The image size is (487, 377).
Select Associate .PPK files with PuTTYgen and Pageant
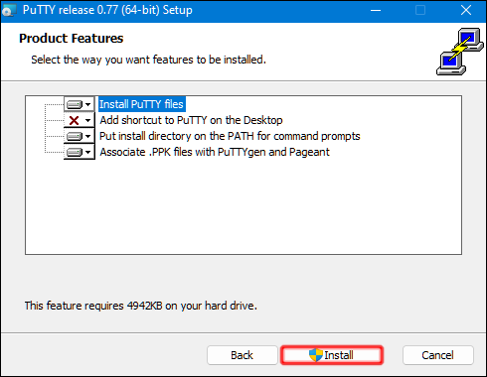coord(215,152)
